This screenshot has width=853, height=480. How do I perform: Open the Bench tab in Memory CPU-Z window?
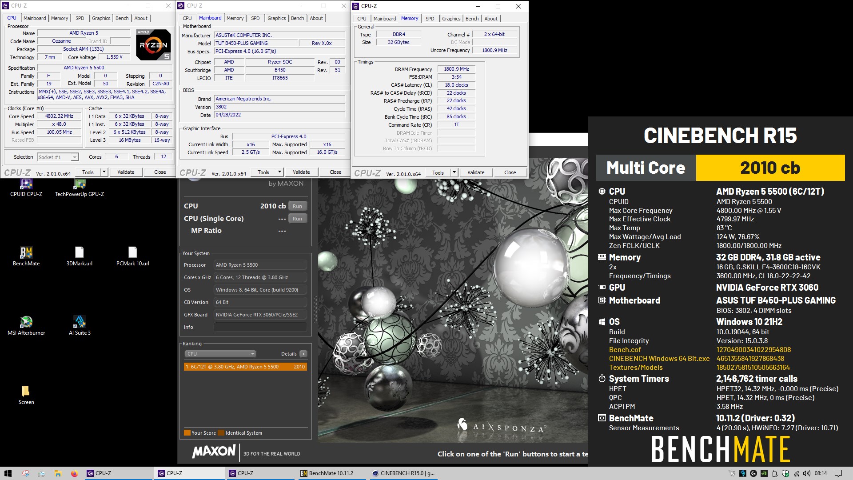pos(472,19)
